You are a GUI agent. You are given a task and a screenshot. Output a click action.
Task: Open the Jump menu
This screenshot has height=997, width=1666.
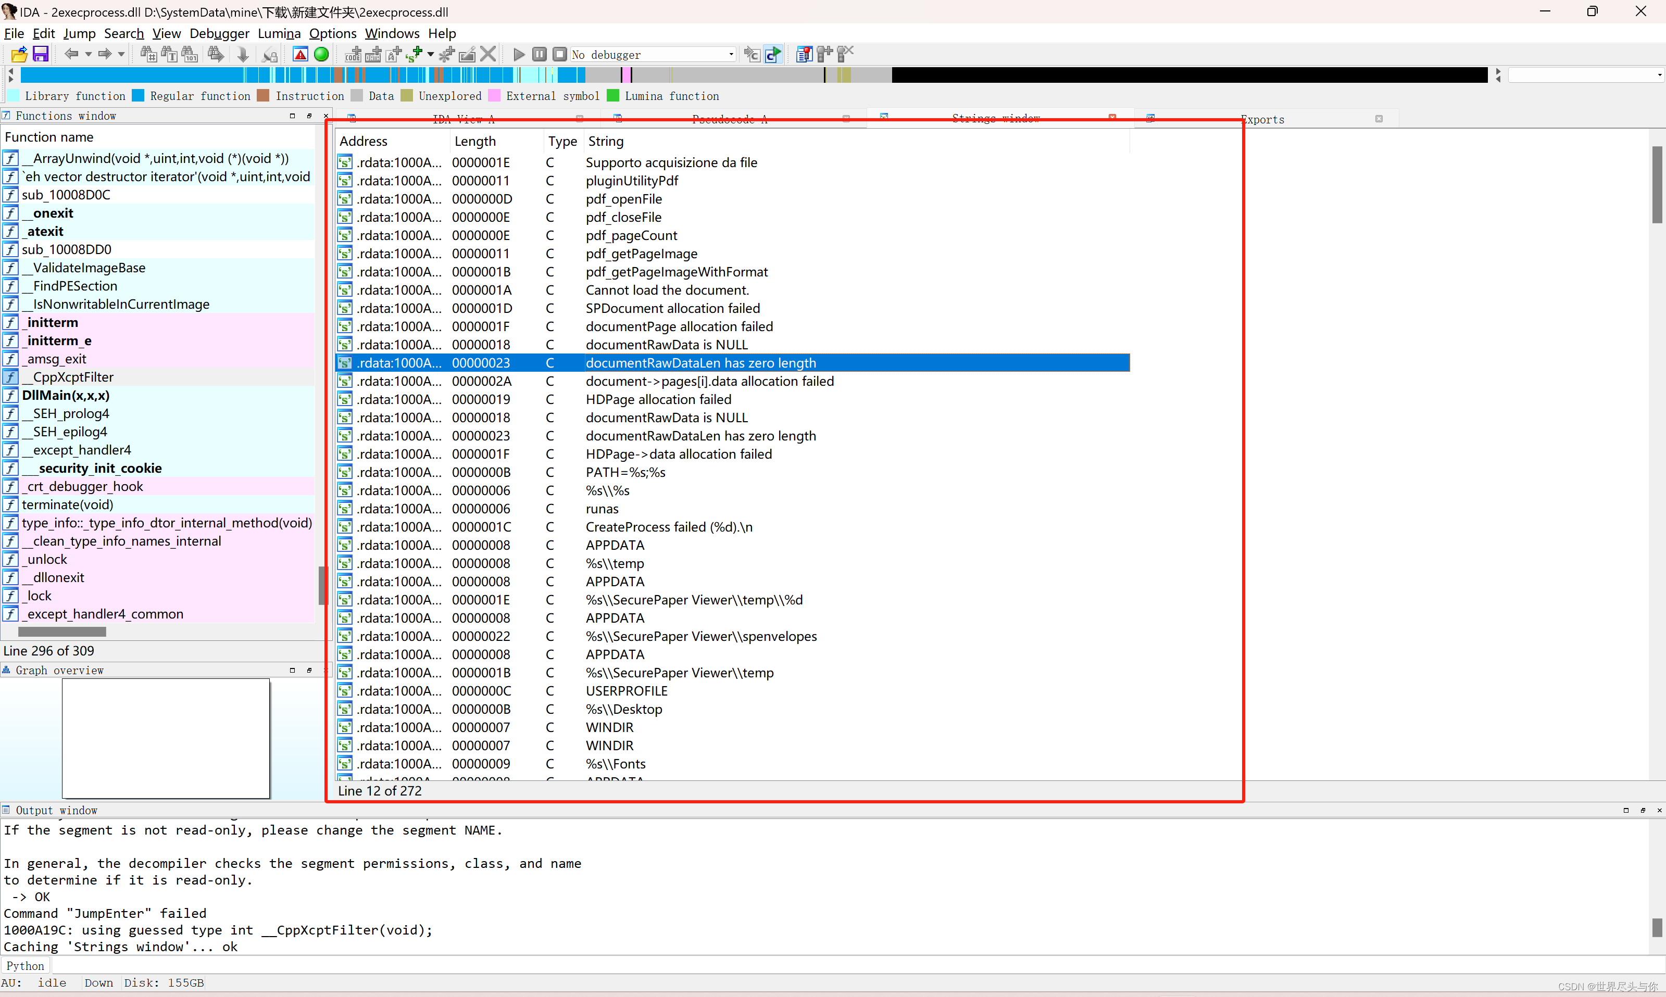tap(79, 33)
